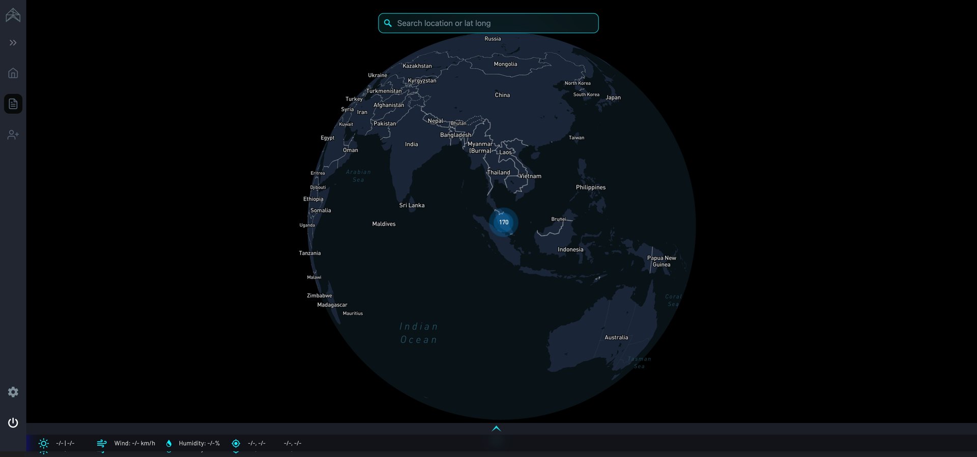The image size is (977, 457).
Task: Open the add user icon
Action: [x=13, y=135]
